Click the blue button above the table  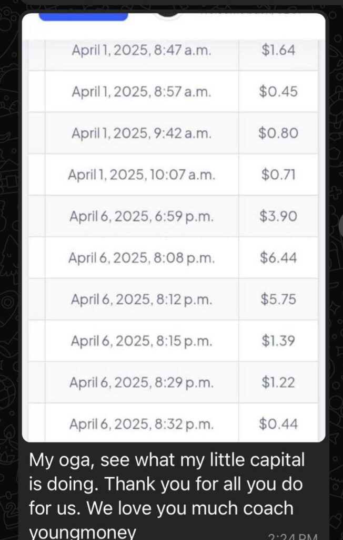(83, 16)
